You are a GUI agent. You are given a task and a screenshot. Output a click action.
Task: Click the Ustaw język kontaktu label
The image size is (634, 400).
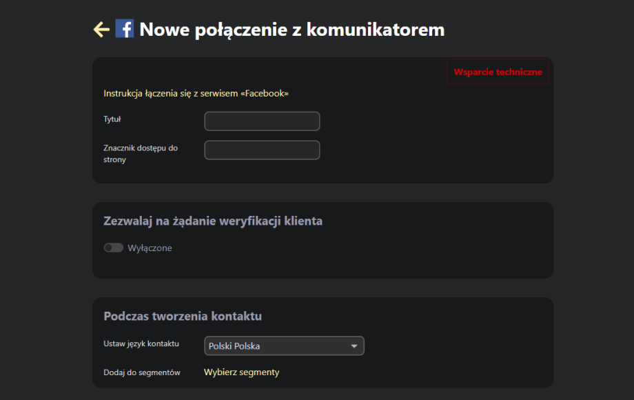141,343
